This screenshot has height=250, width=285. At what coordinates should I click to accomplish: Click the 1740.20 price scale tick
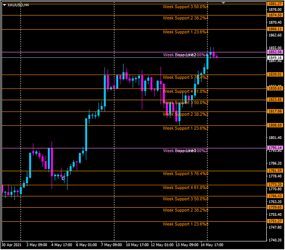275,240
